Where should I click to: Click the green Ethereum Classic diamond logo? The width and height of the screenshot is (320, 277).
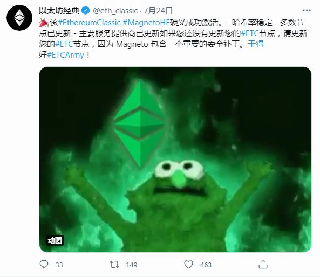coord(139,123)
